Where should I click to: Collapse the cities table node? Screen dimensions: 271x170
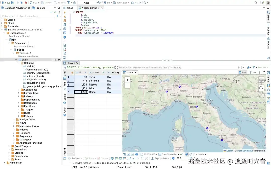coord(16,60)
